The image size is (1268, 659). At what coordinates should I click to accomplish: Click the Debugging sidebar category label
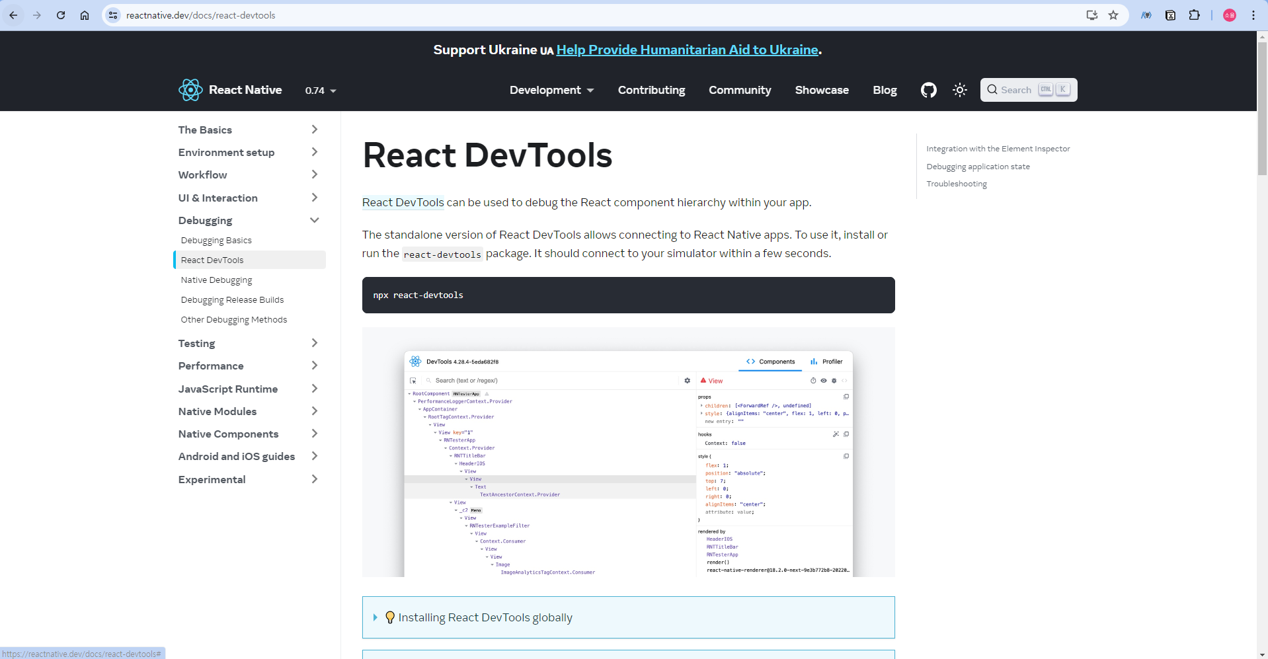205,220
